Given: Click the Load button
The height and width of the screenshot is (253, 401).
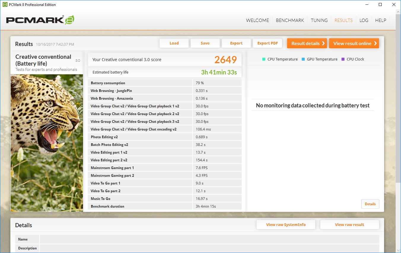Looking at the screenshot, I should pyautogui.click(x=174, y=43).
